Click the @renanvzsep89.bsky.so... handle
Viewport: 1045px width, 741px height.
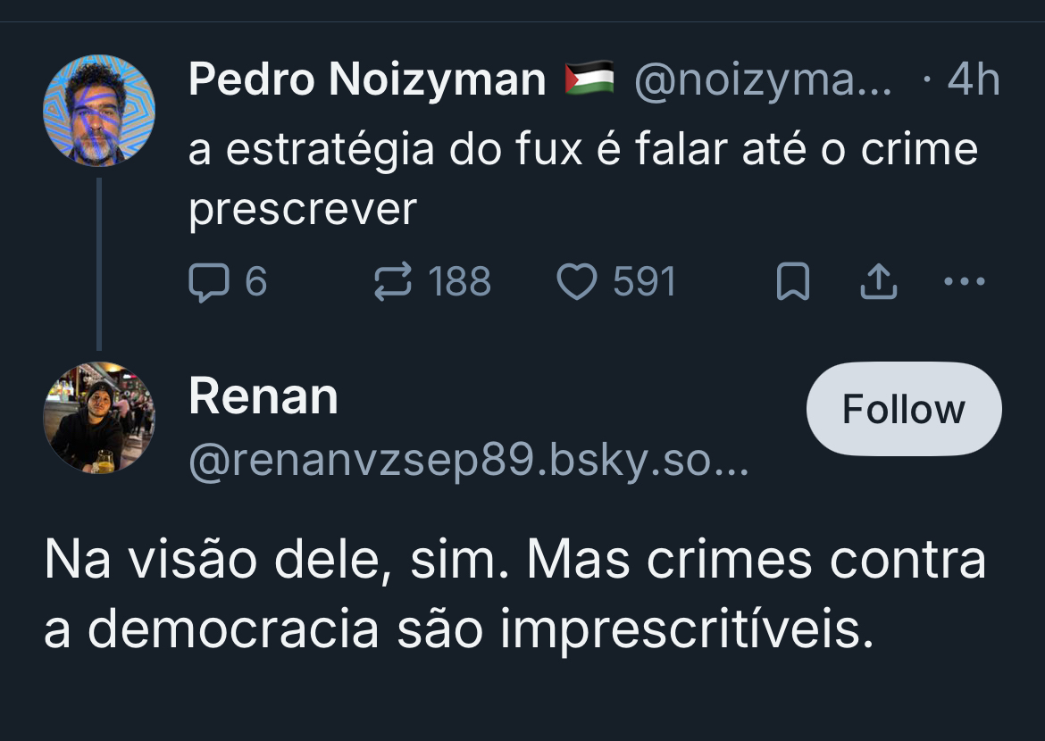(469, 462)
